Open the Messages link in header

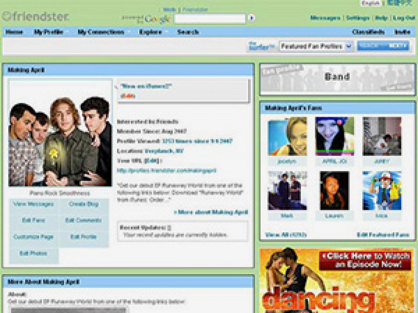coord(325,18)
